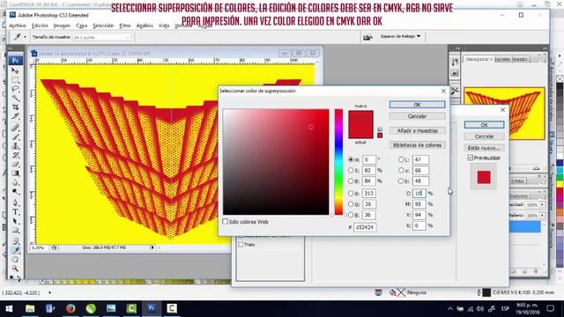Select the Type tool

tap(15, 212)
